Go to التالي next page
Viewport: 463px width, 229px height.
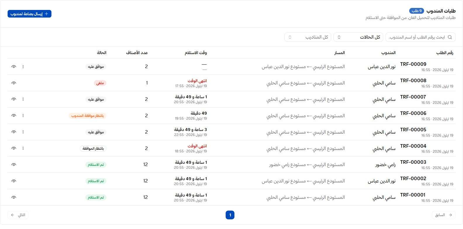[x=18, y=215]
